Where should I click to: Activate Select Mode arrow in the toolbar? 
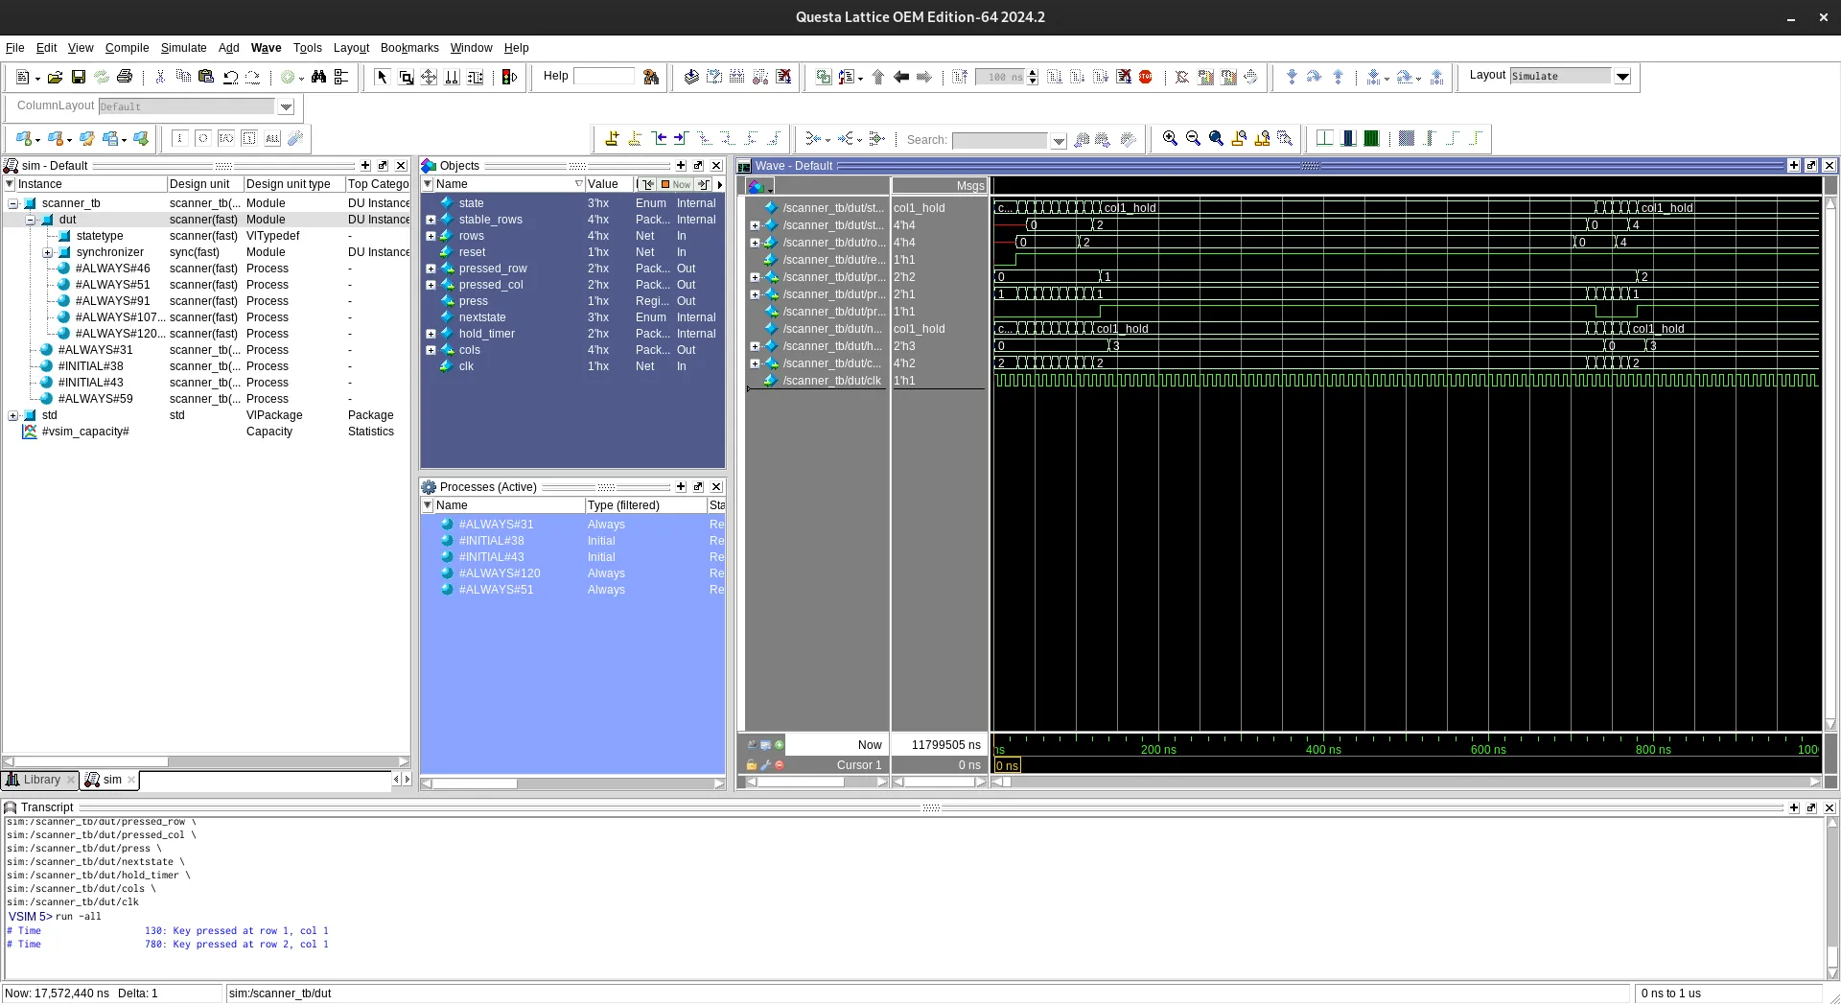(x=381, y=77)
